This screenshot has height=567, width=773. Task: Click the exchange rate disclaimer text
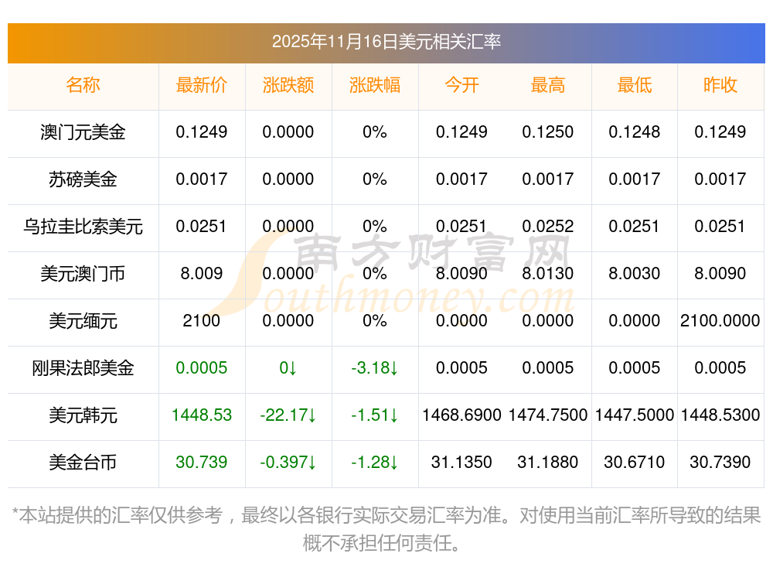coord(386,529)
